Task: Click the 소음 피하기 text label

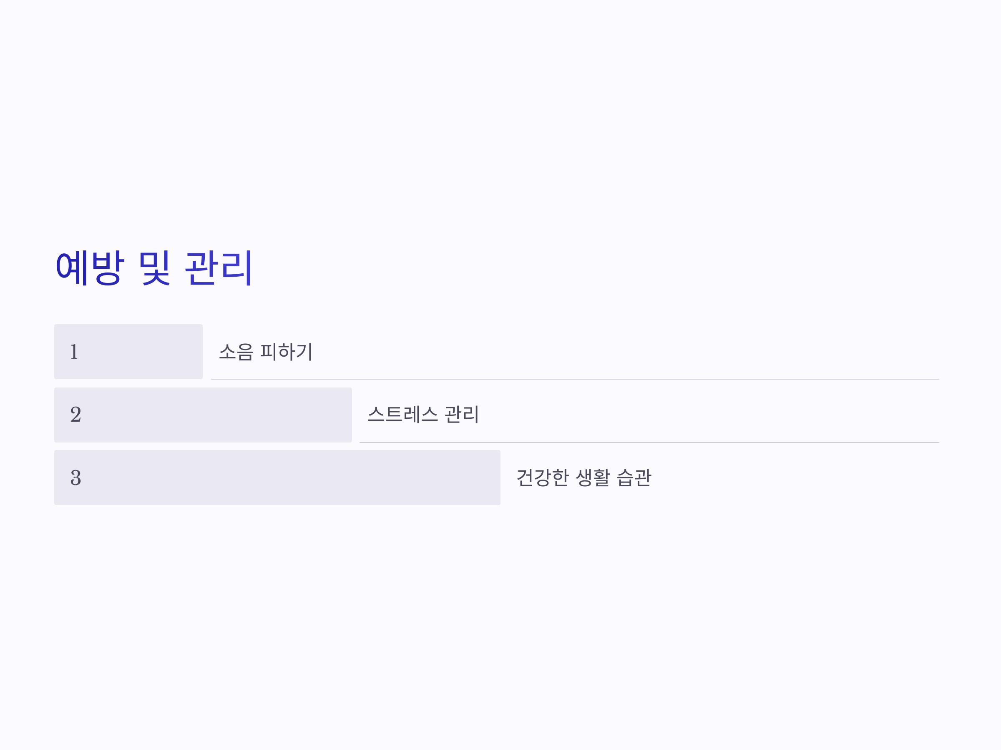Action: pyautogui.click(x=266, y=352)
